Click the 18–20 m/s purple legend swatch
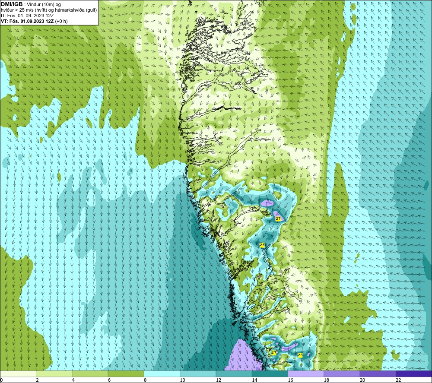Image resolution: width=432 pixels, height=383 pixels. [342, 374]
